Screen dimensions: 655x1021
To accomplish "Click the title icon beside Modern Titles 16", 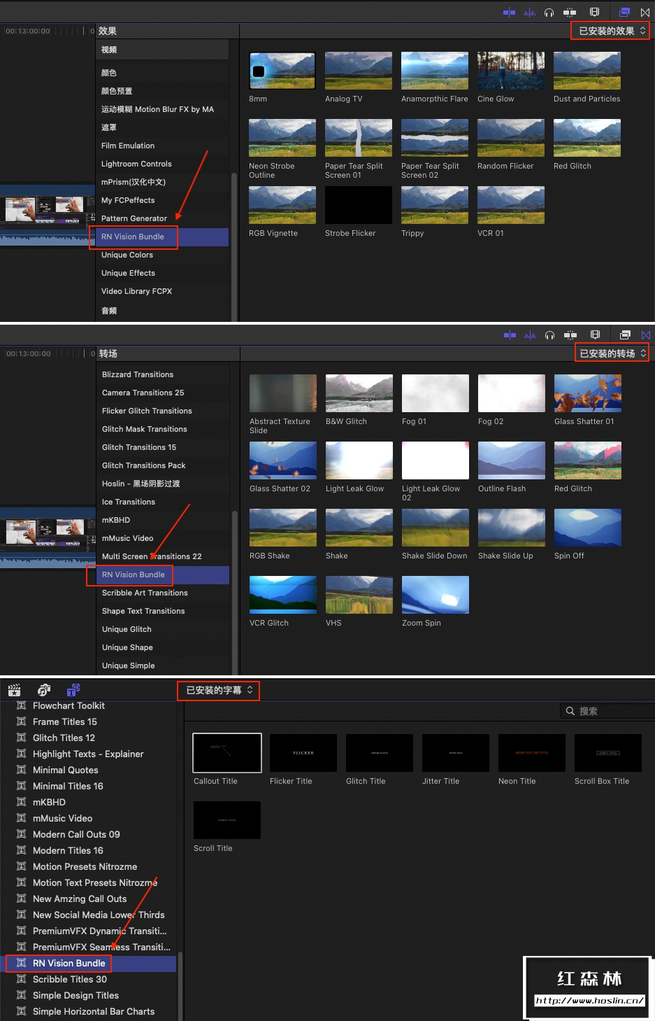I will pyautogui.click(x=21, y=850).
